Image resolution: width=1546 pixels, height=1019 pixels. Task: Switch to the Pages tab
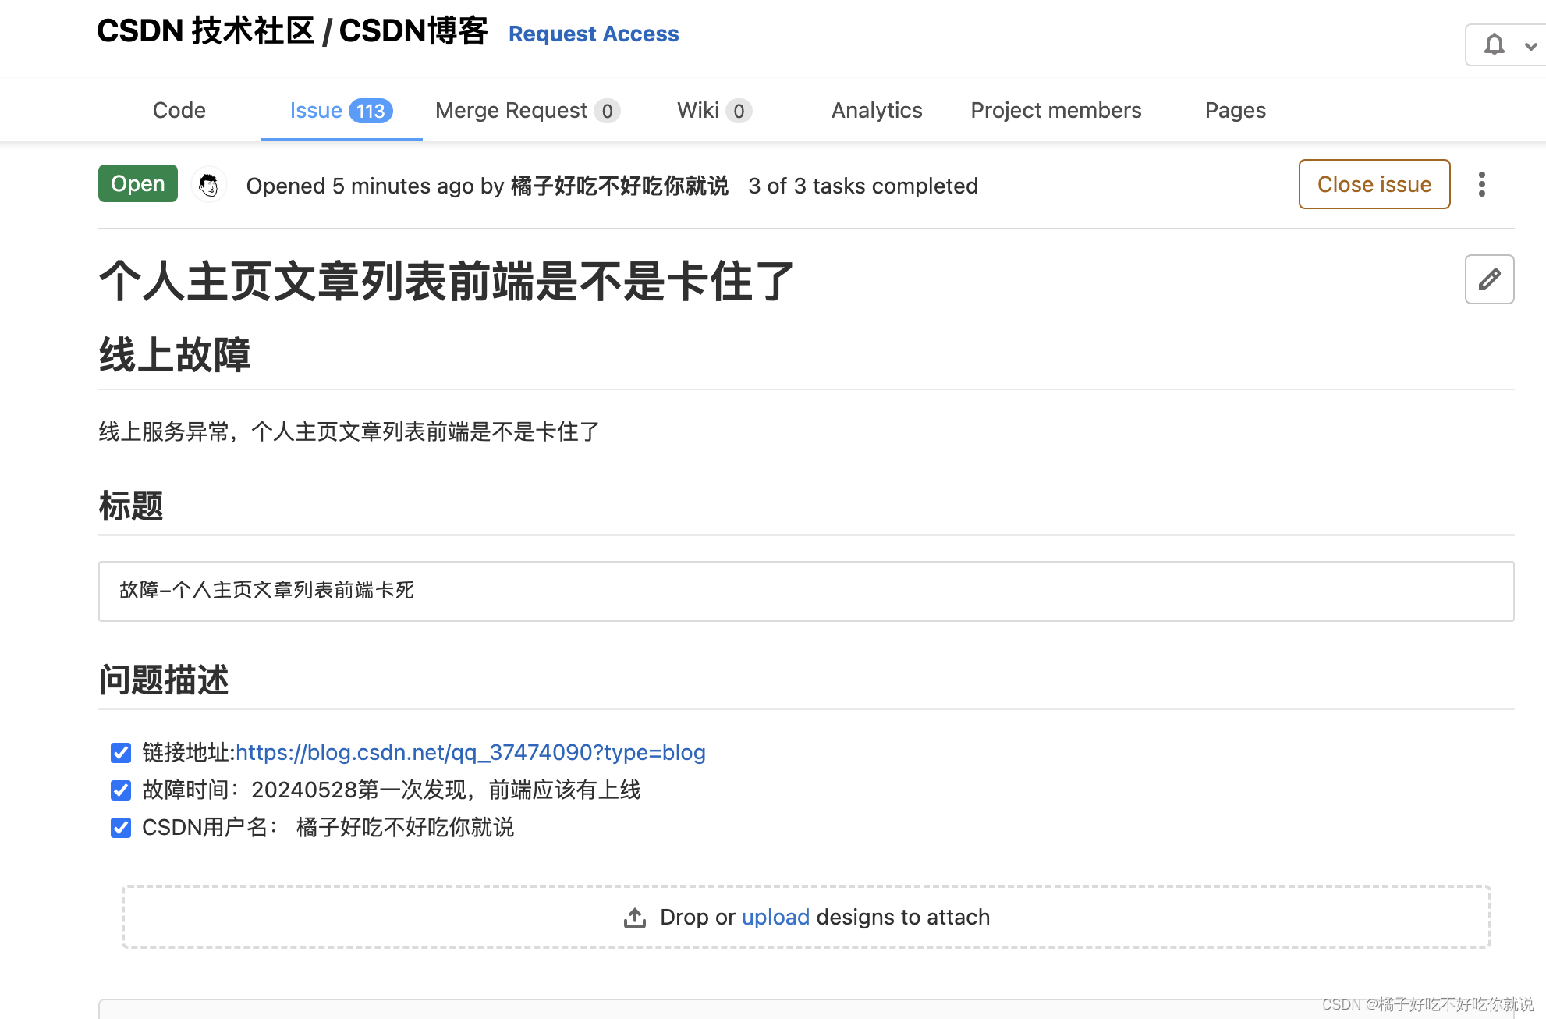coord(1235,110)
